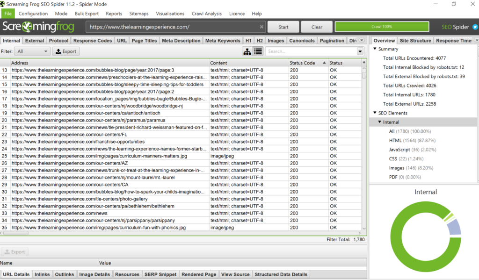Open the File menu
The height and width of the screenshot is (280, 479).
[x=8, y=14]
